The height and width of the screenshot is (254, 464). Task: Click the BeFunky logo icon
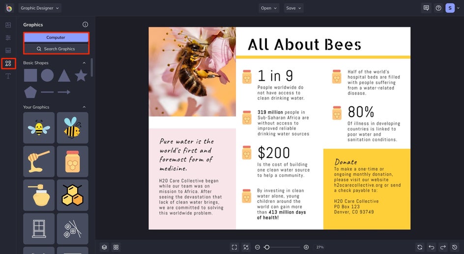(9, 8)
